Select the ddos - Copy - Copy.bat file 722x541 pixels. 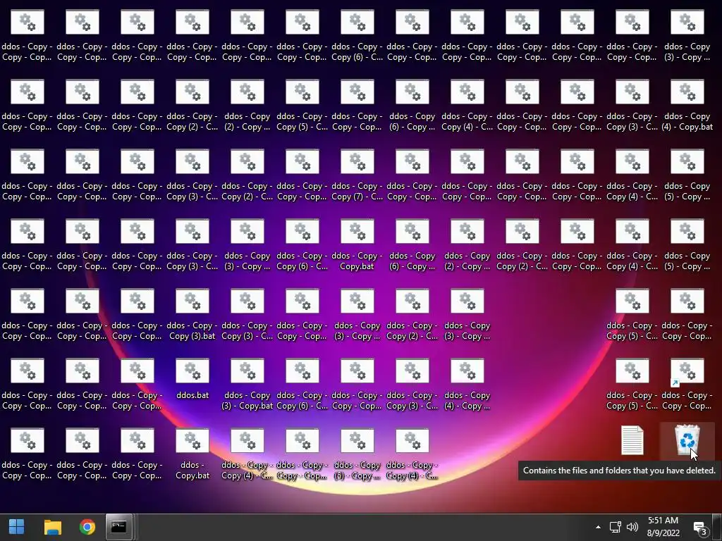tap(357, 244)
